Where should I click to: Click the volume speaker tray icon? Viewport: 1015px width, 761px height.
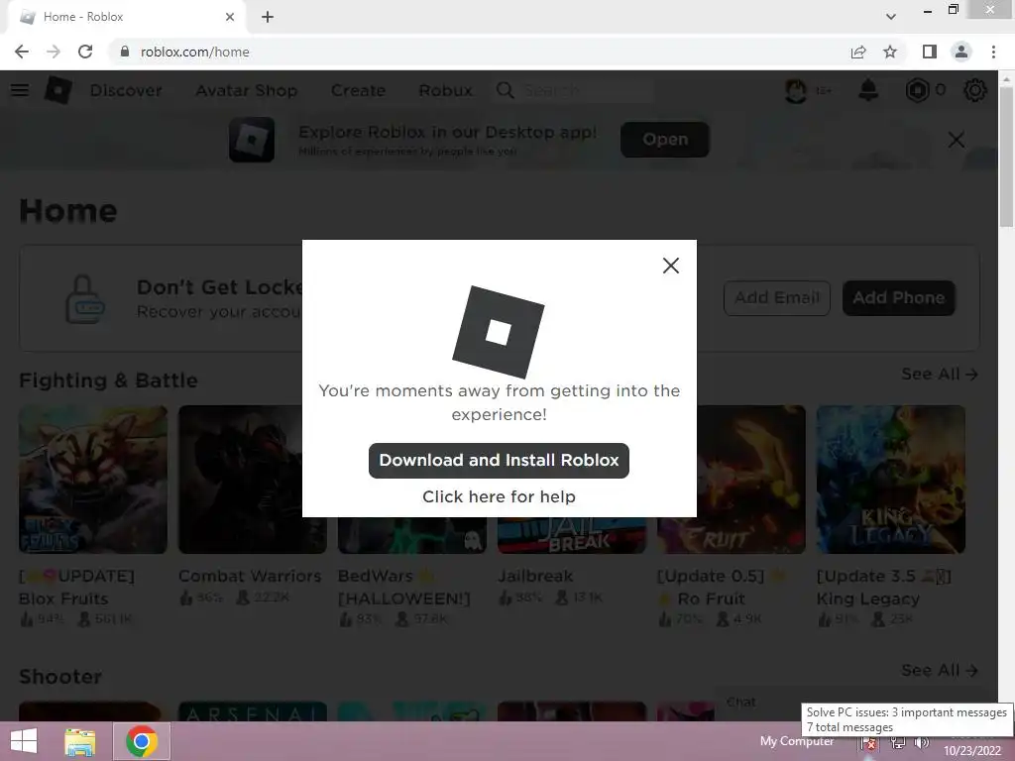(x=923, y=743)
